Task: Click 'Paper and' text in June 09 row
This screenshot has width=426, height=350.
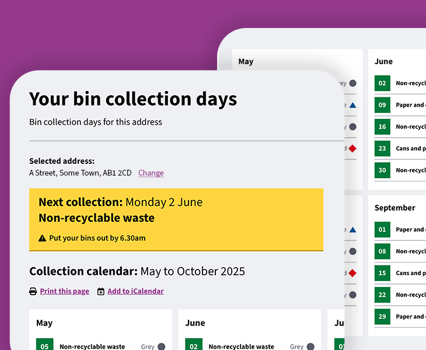Action: [410, 105]
